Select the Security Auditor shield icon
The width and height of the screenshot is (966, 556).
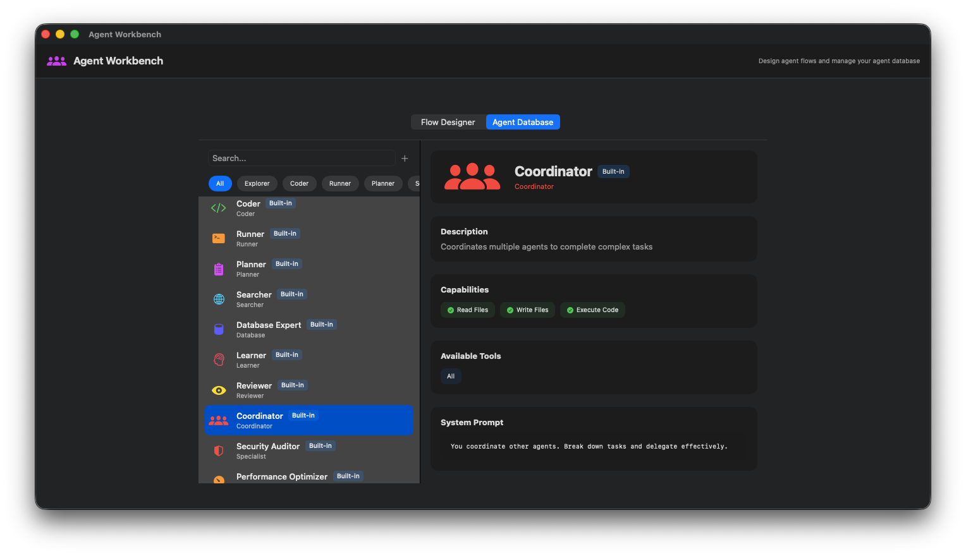click(x=218, y=450)
